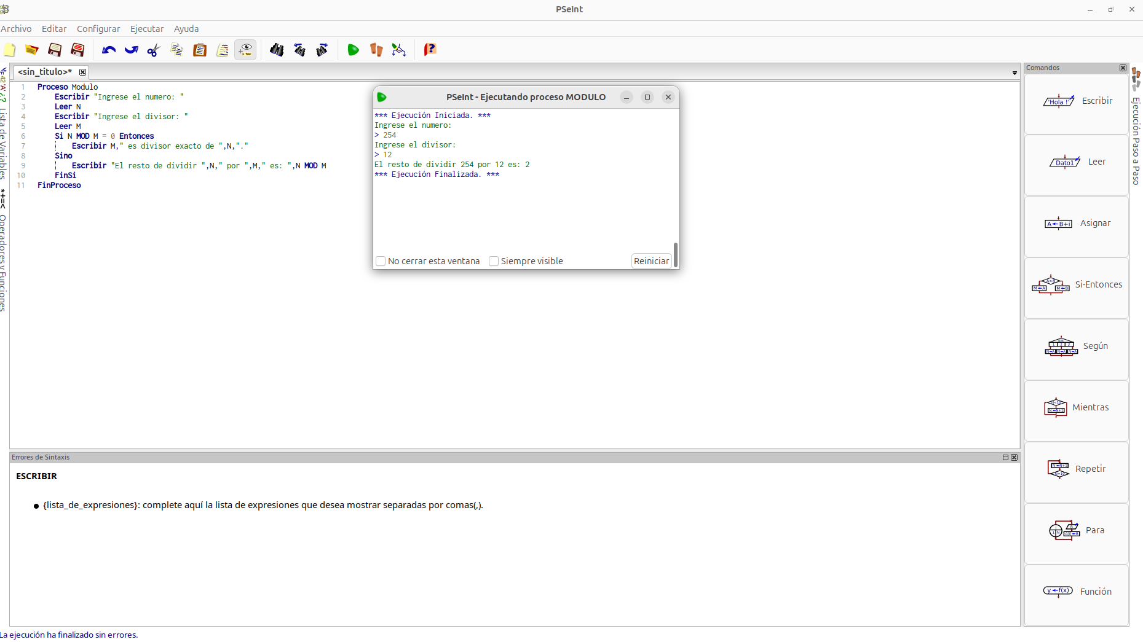Screen dimensions: 1143x642
Task: Toggle the eye assisted-editing toolbar button
Action: (x=245, y=50)
